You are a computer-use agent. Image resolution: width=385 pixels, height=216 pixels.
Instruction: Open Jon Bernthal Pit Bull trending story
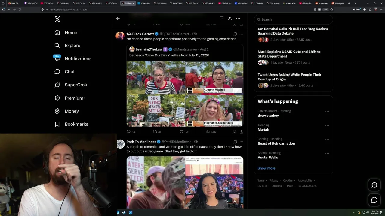293,34
